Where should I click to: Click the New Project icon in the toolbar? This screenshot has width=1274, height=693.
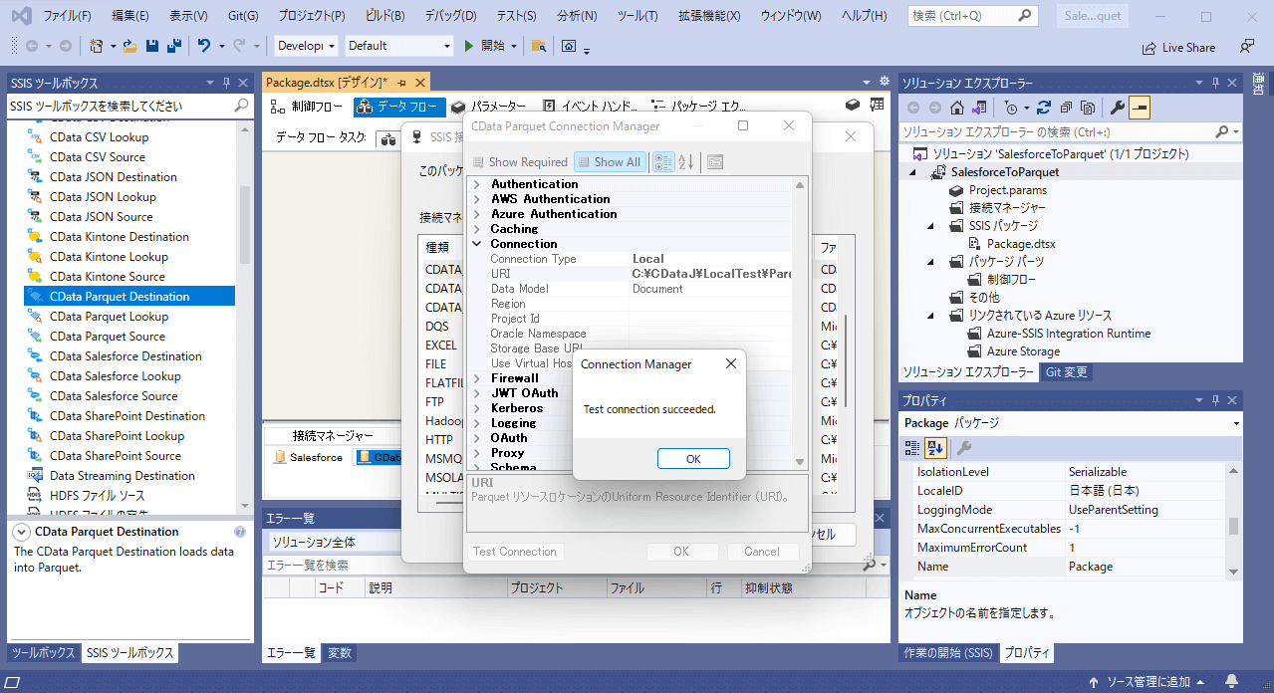[96, 46]
